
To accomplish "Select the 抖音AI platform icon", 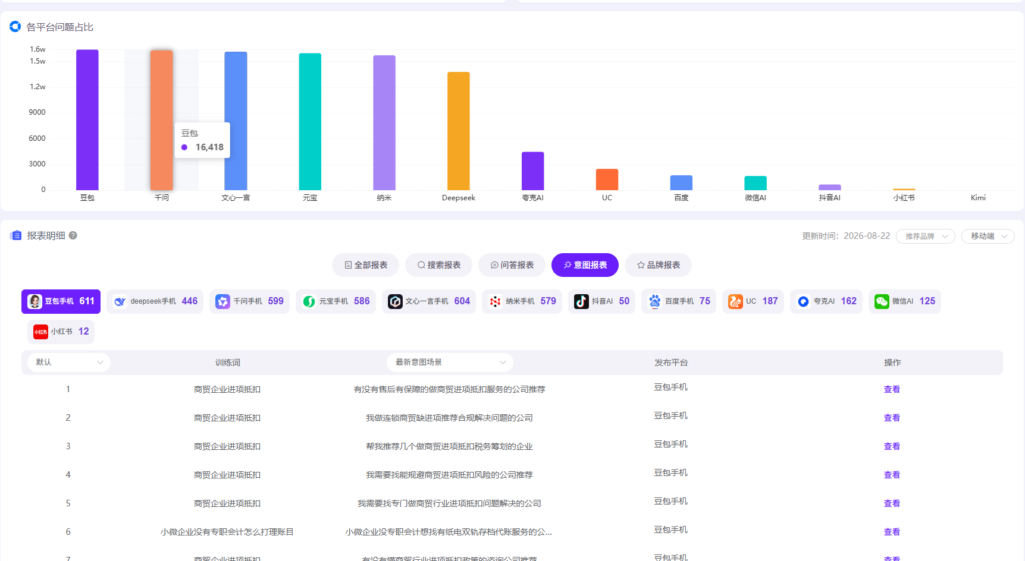I will coord(581,301).
